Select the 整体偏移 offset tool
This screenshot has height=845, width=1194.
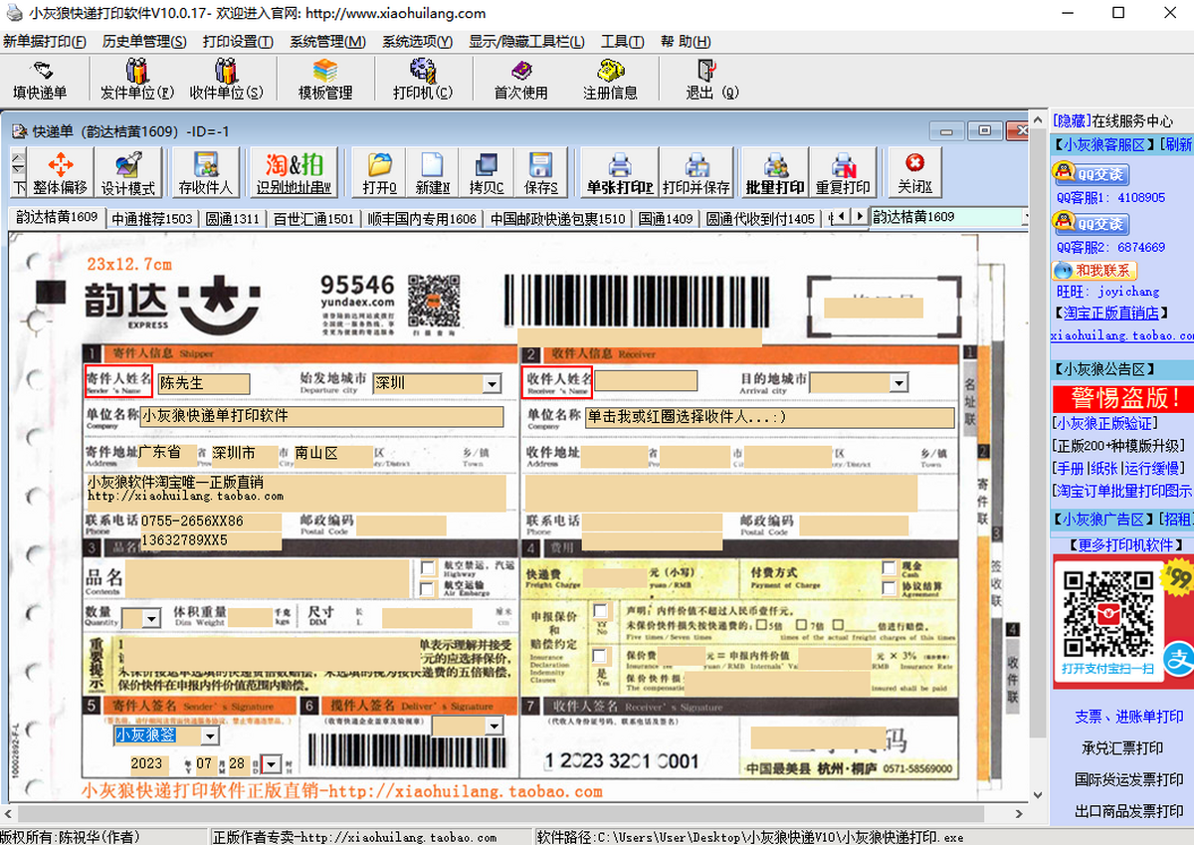61,174
